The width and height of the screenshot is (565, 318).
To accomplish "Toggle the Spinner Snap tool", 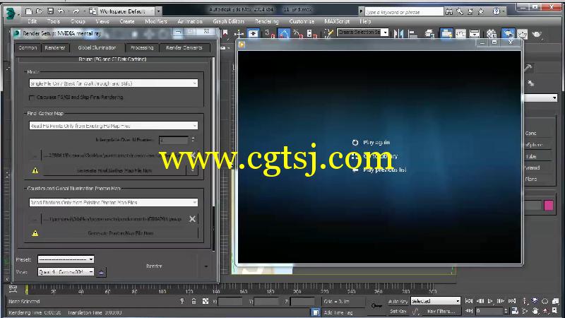I will (x=311, y=34).
